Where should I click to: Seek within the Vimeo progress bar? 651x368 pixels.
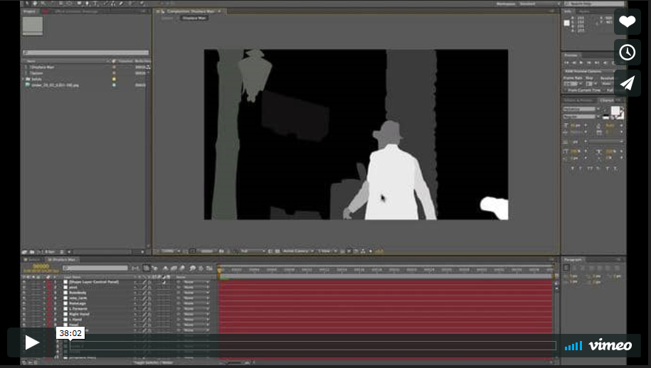[x=312, y=345]
